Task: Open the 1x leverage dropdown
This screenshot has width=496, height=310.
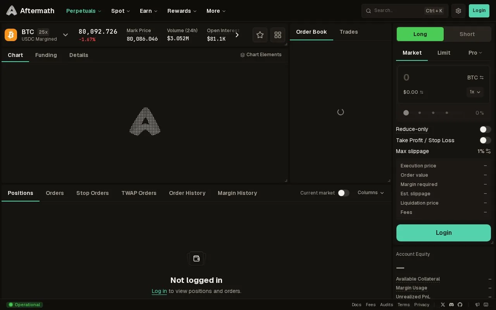Action: [x=475, y=92]
